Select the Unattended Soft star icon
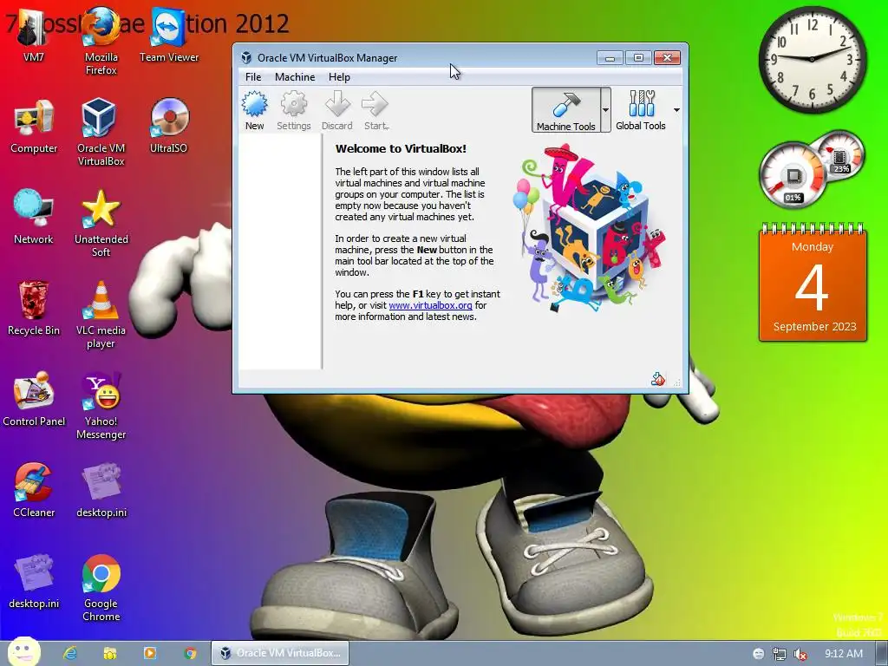 pyautogui.click(x=101, y=223)
